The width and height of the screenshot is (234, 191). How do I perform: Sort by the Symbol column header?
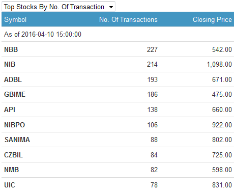click(15, 19)
